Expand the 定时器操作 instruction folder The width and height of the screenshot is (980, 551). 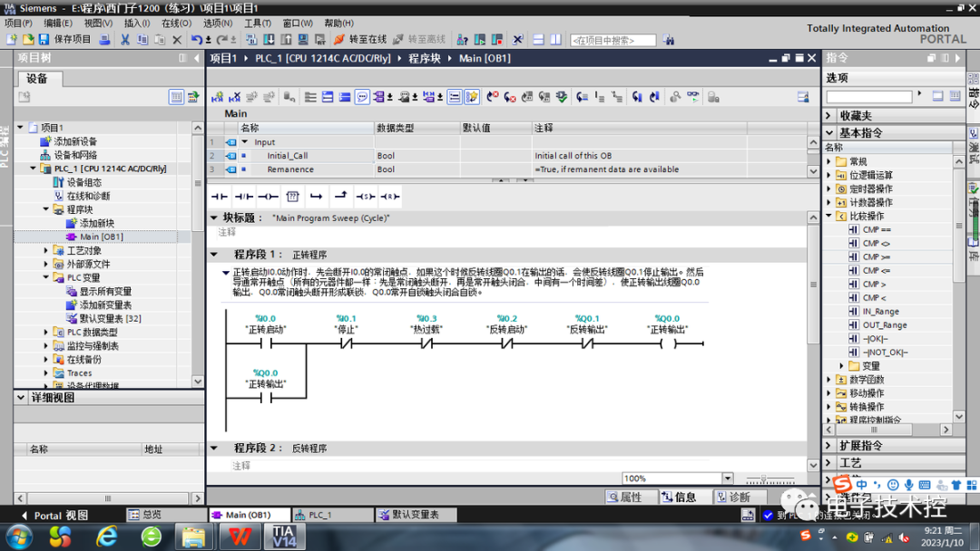click(x=829, y=188)
